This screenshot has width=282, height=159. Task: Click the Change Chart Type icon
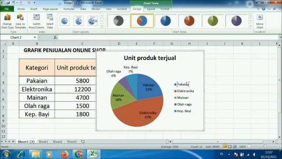coord(7,22)
